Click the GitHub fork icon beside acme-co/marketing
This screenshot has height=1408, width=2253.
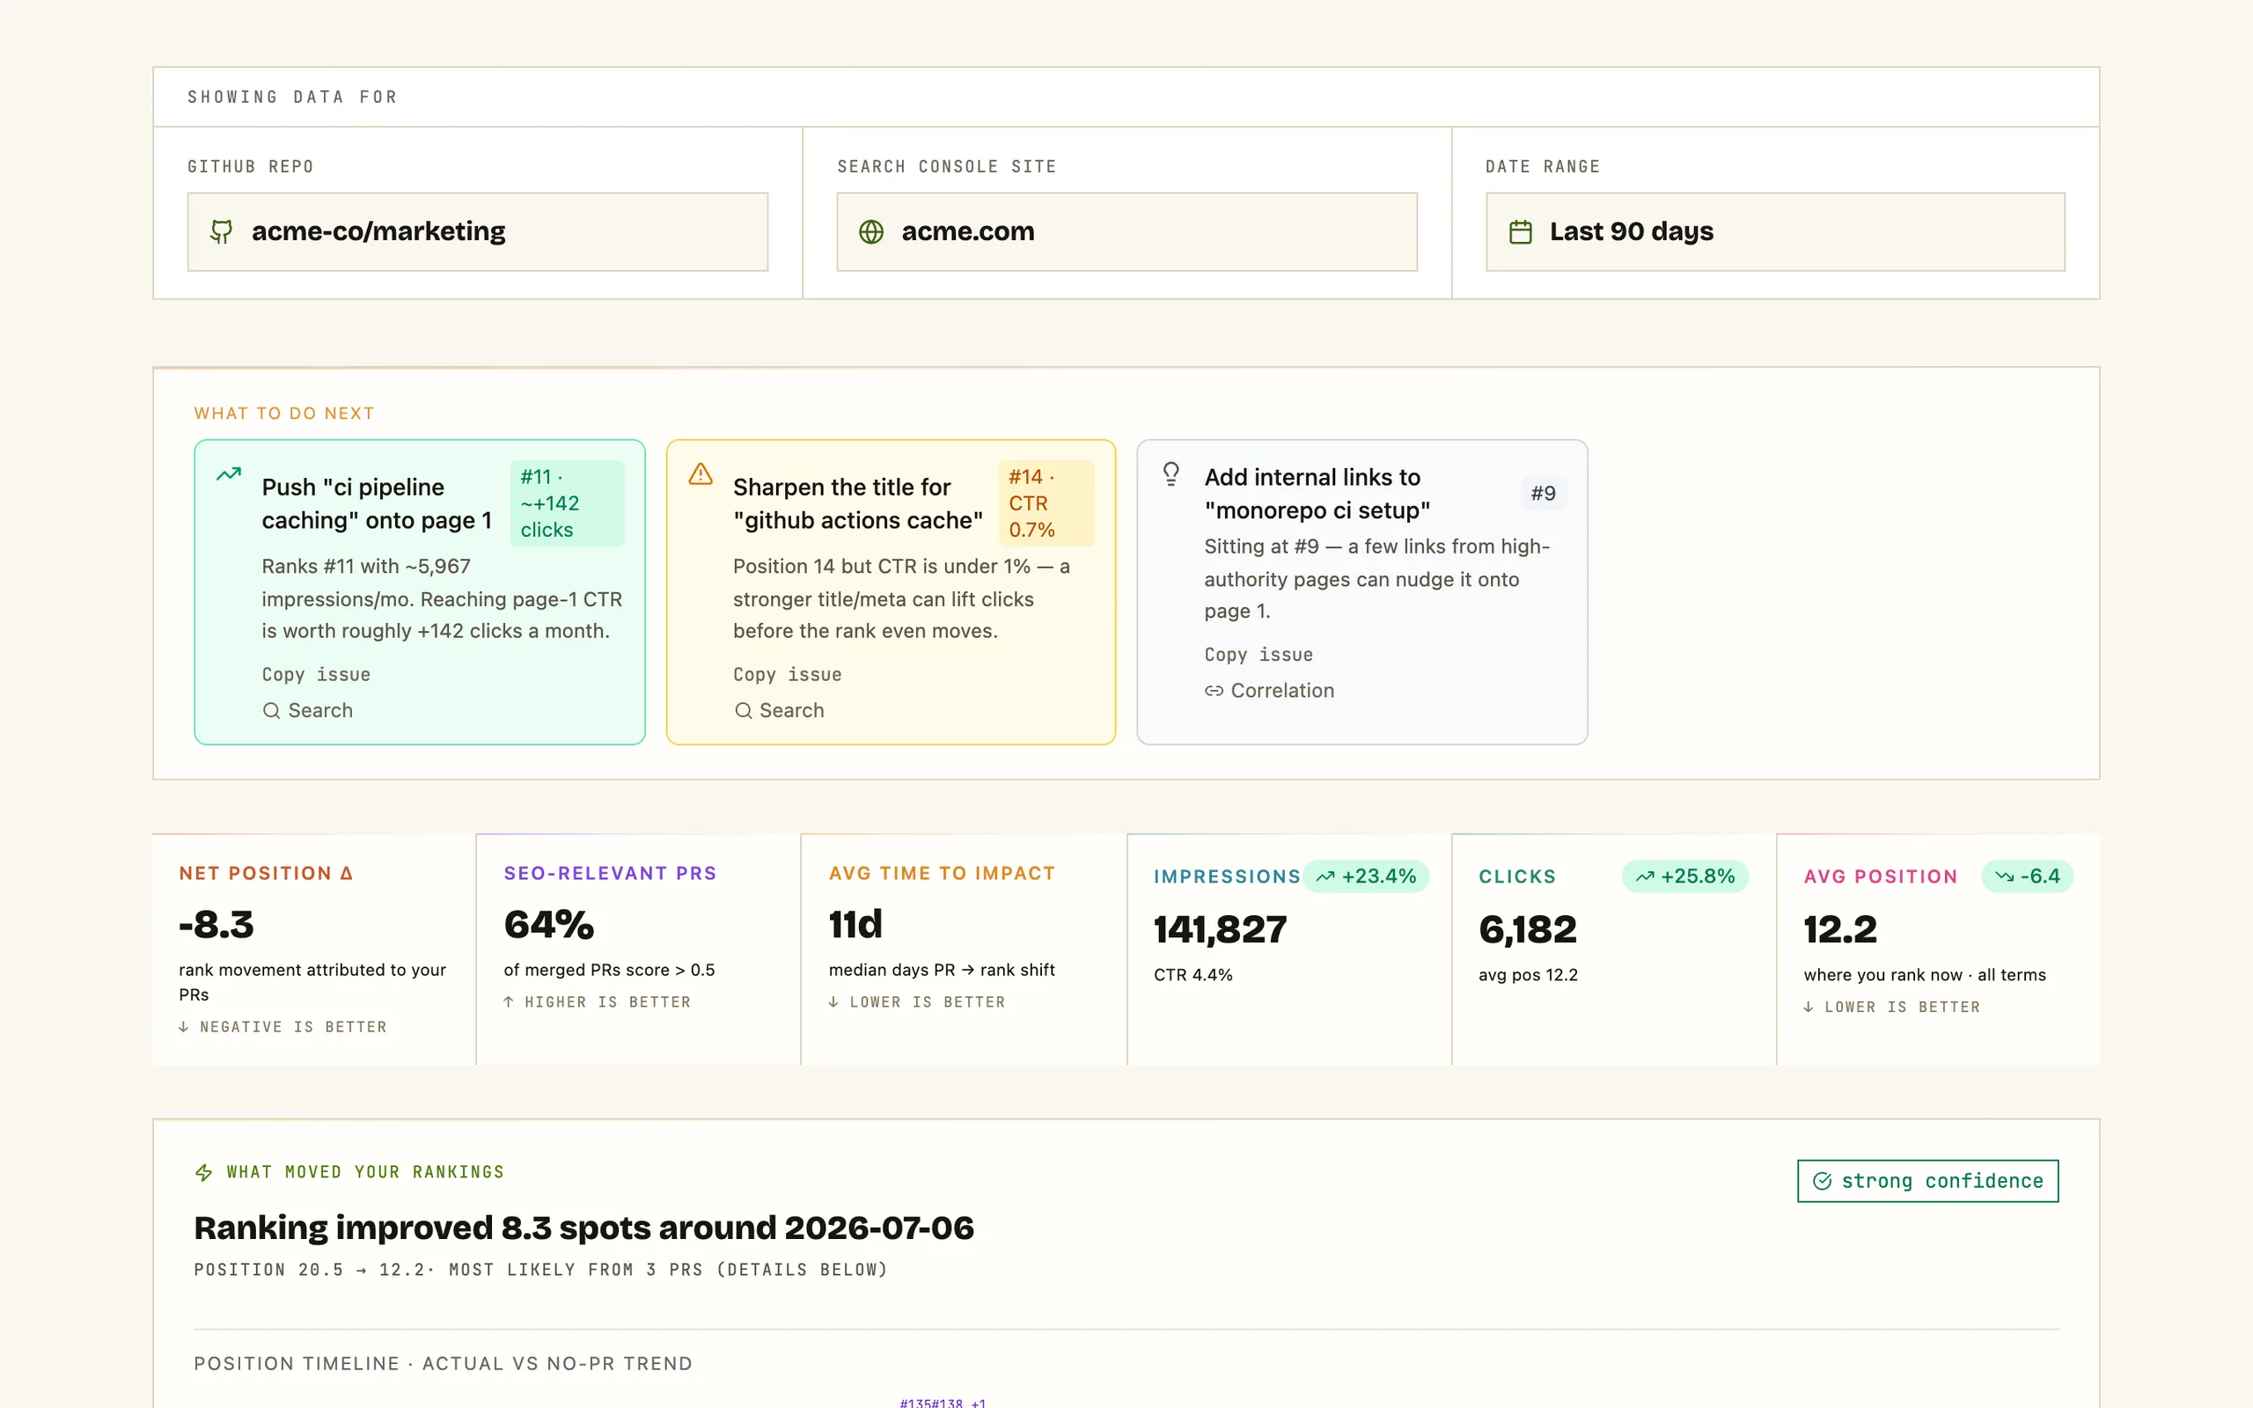click(221, 231)
